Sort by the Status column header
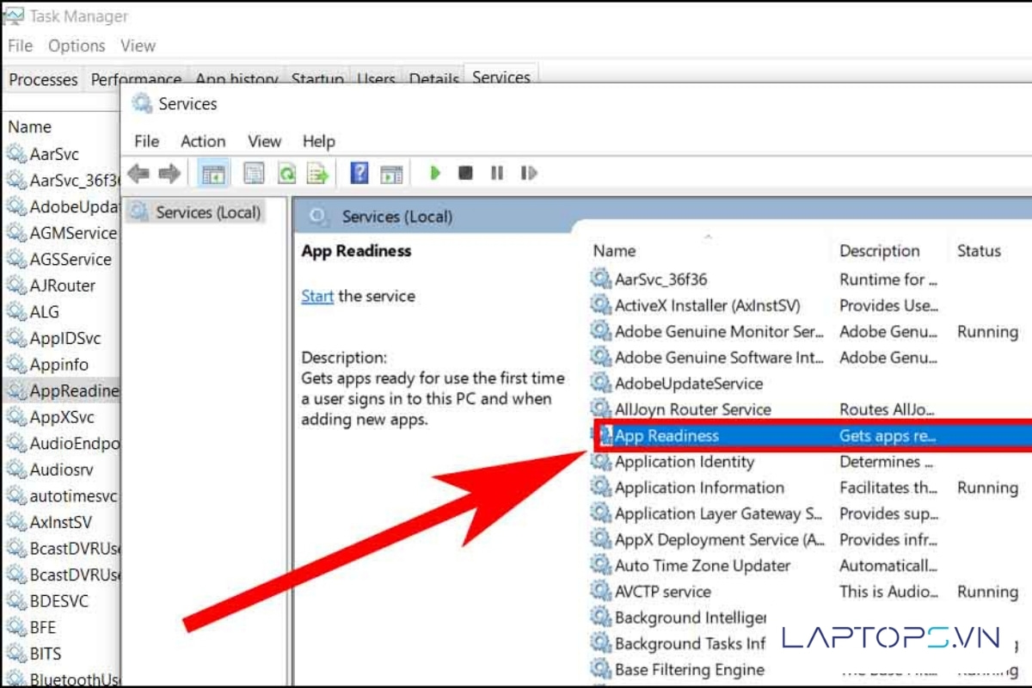This screenshot has width=1032, height=688. pyautogui.click(x=979, y=251)
